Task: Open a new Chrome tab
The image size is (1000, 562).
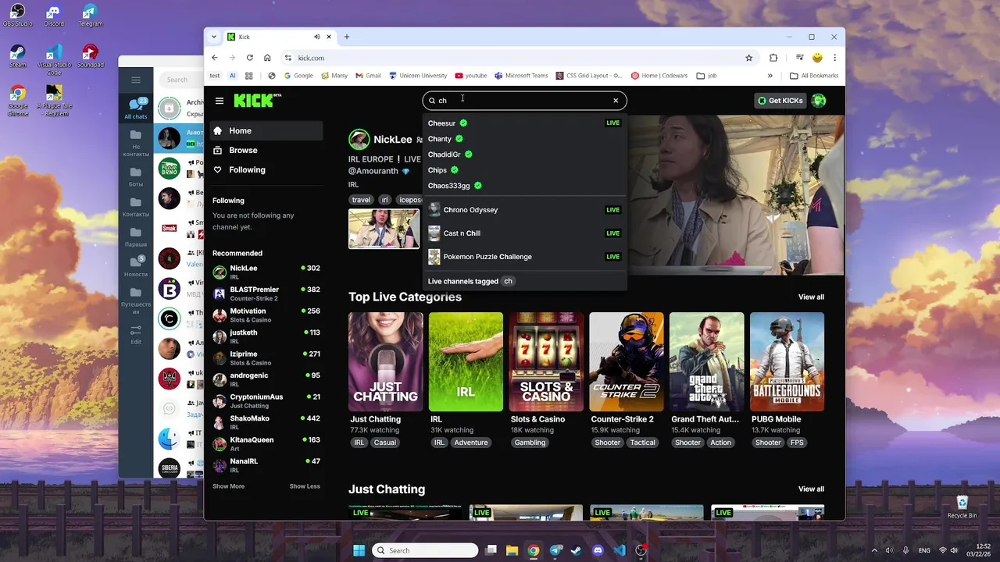Action: [347, 37]
